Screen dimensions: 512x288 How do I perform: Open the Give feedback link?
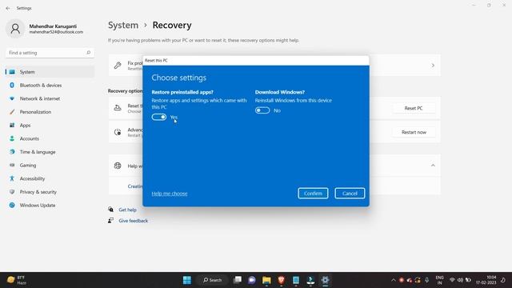click(134, 221)
